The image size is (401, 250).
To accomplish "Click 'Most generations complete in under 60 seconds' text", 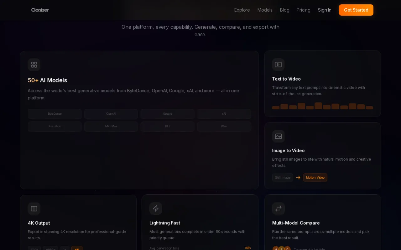I will point(197,235).
